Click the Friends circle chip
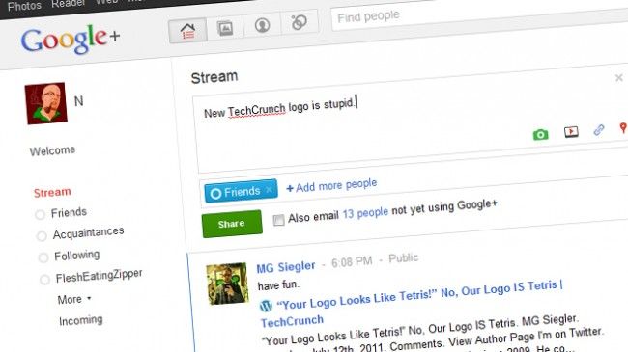 click(241, 191)
